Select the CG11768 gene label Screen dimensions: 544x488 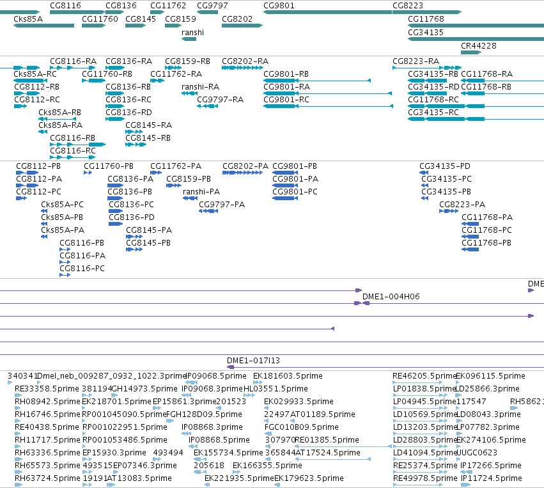pos(426,19)
